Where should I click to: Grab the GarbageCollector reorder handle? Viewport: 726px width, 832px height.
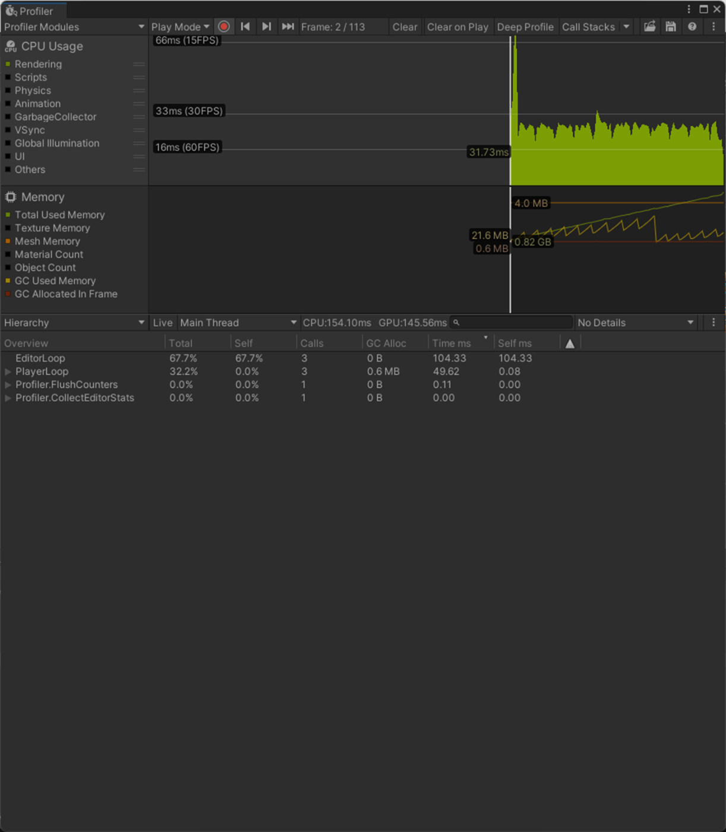pos(139,117)
